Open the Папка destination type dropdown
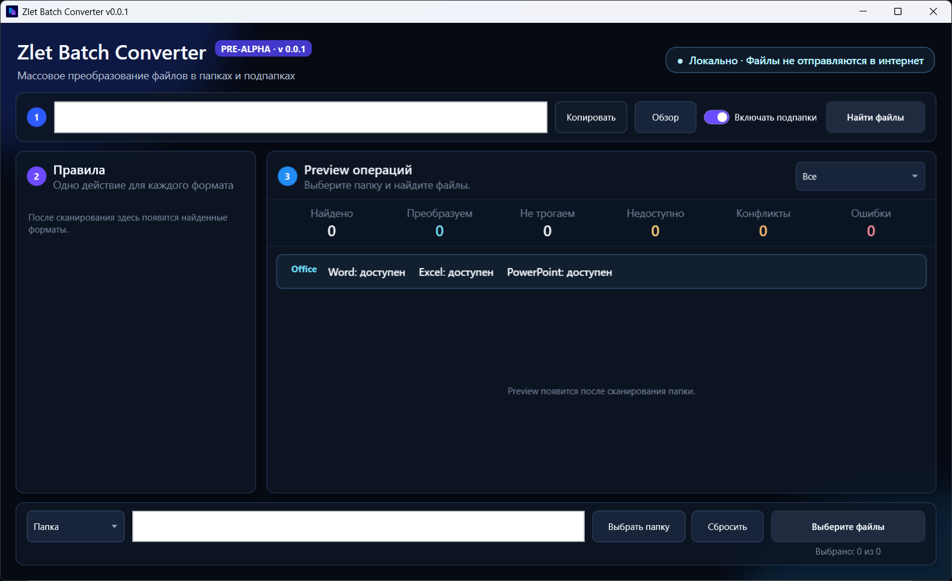 [76, 526]
